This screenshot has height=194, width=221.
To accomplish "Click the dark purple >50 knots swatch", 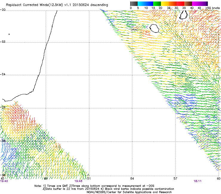I will click(x=207, y=4).
